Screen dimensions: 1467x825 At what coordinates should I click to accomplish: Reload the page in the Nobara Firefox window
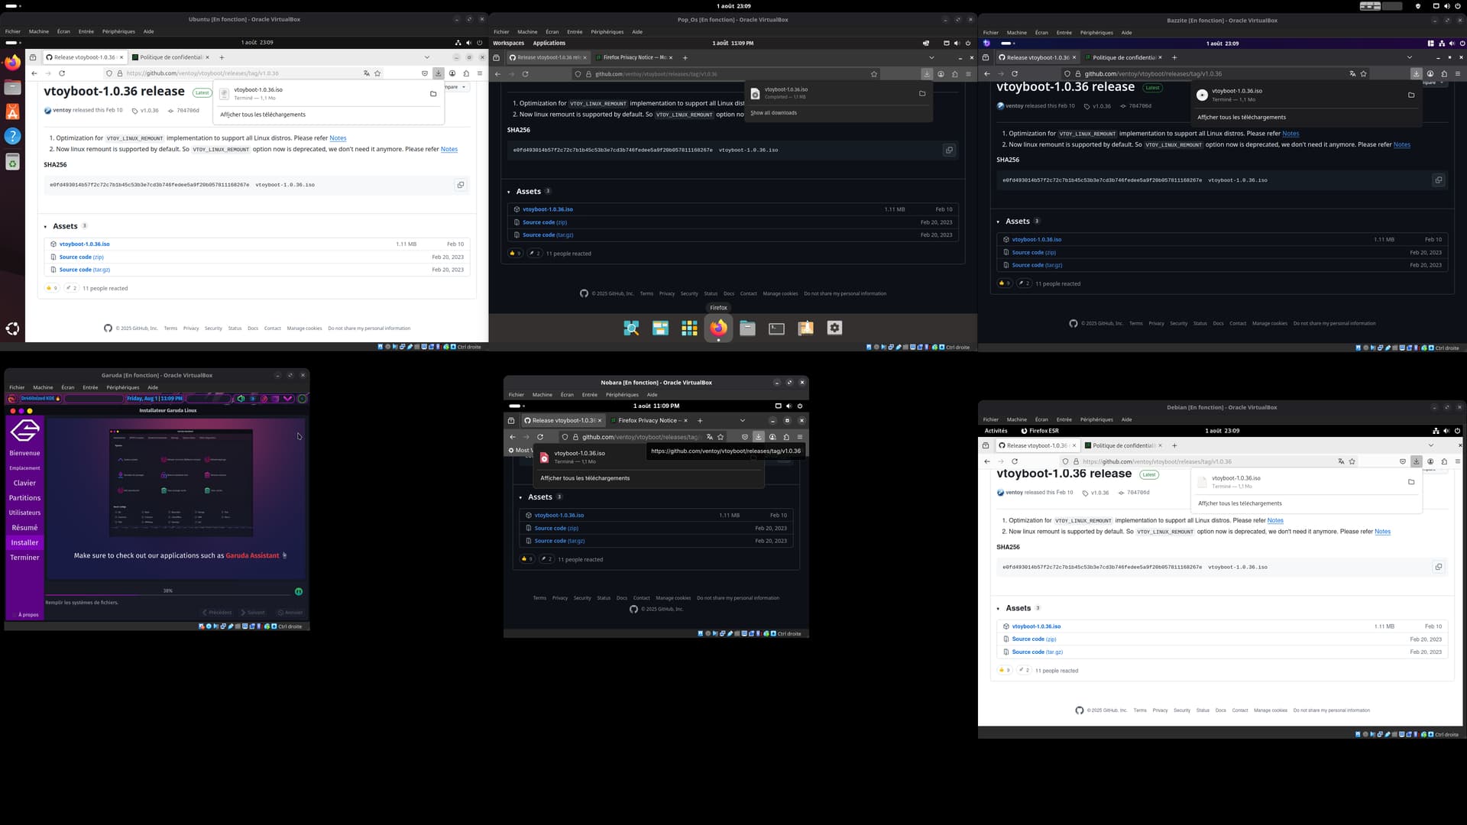[540, 437]
